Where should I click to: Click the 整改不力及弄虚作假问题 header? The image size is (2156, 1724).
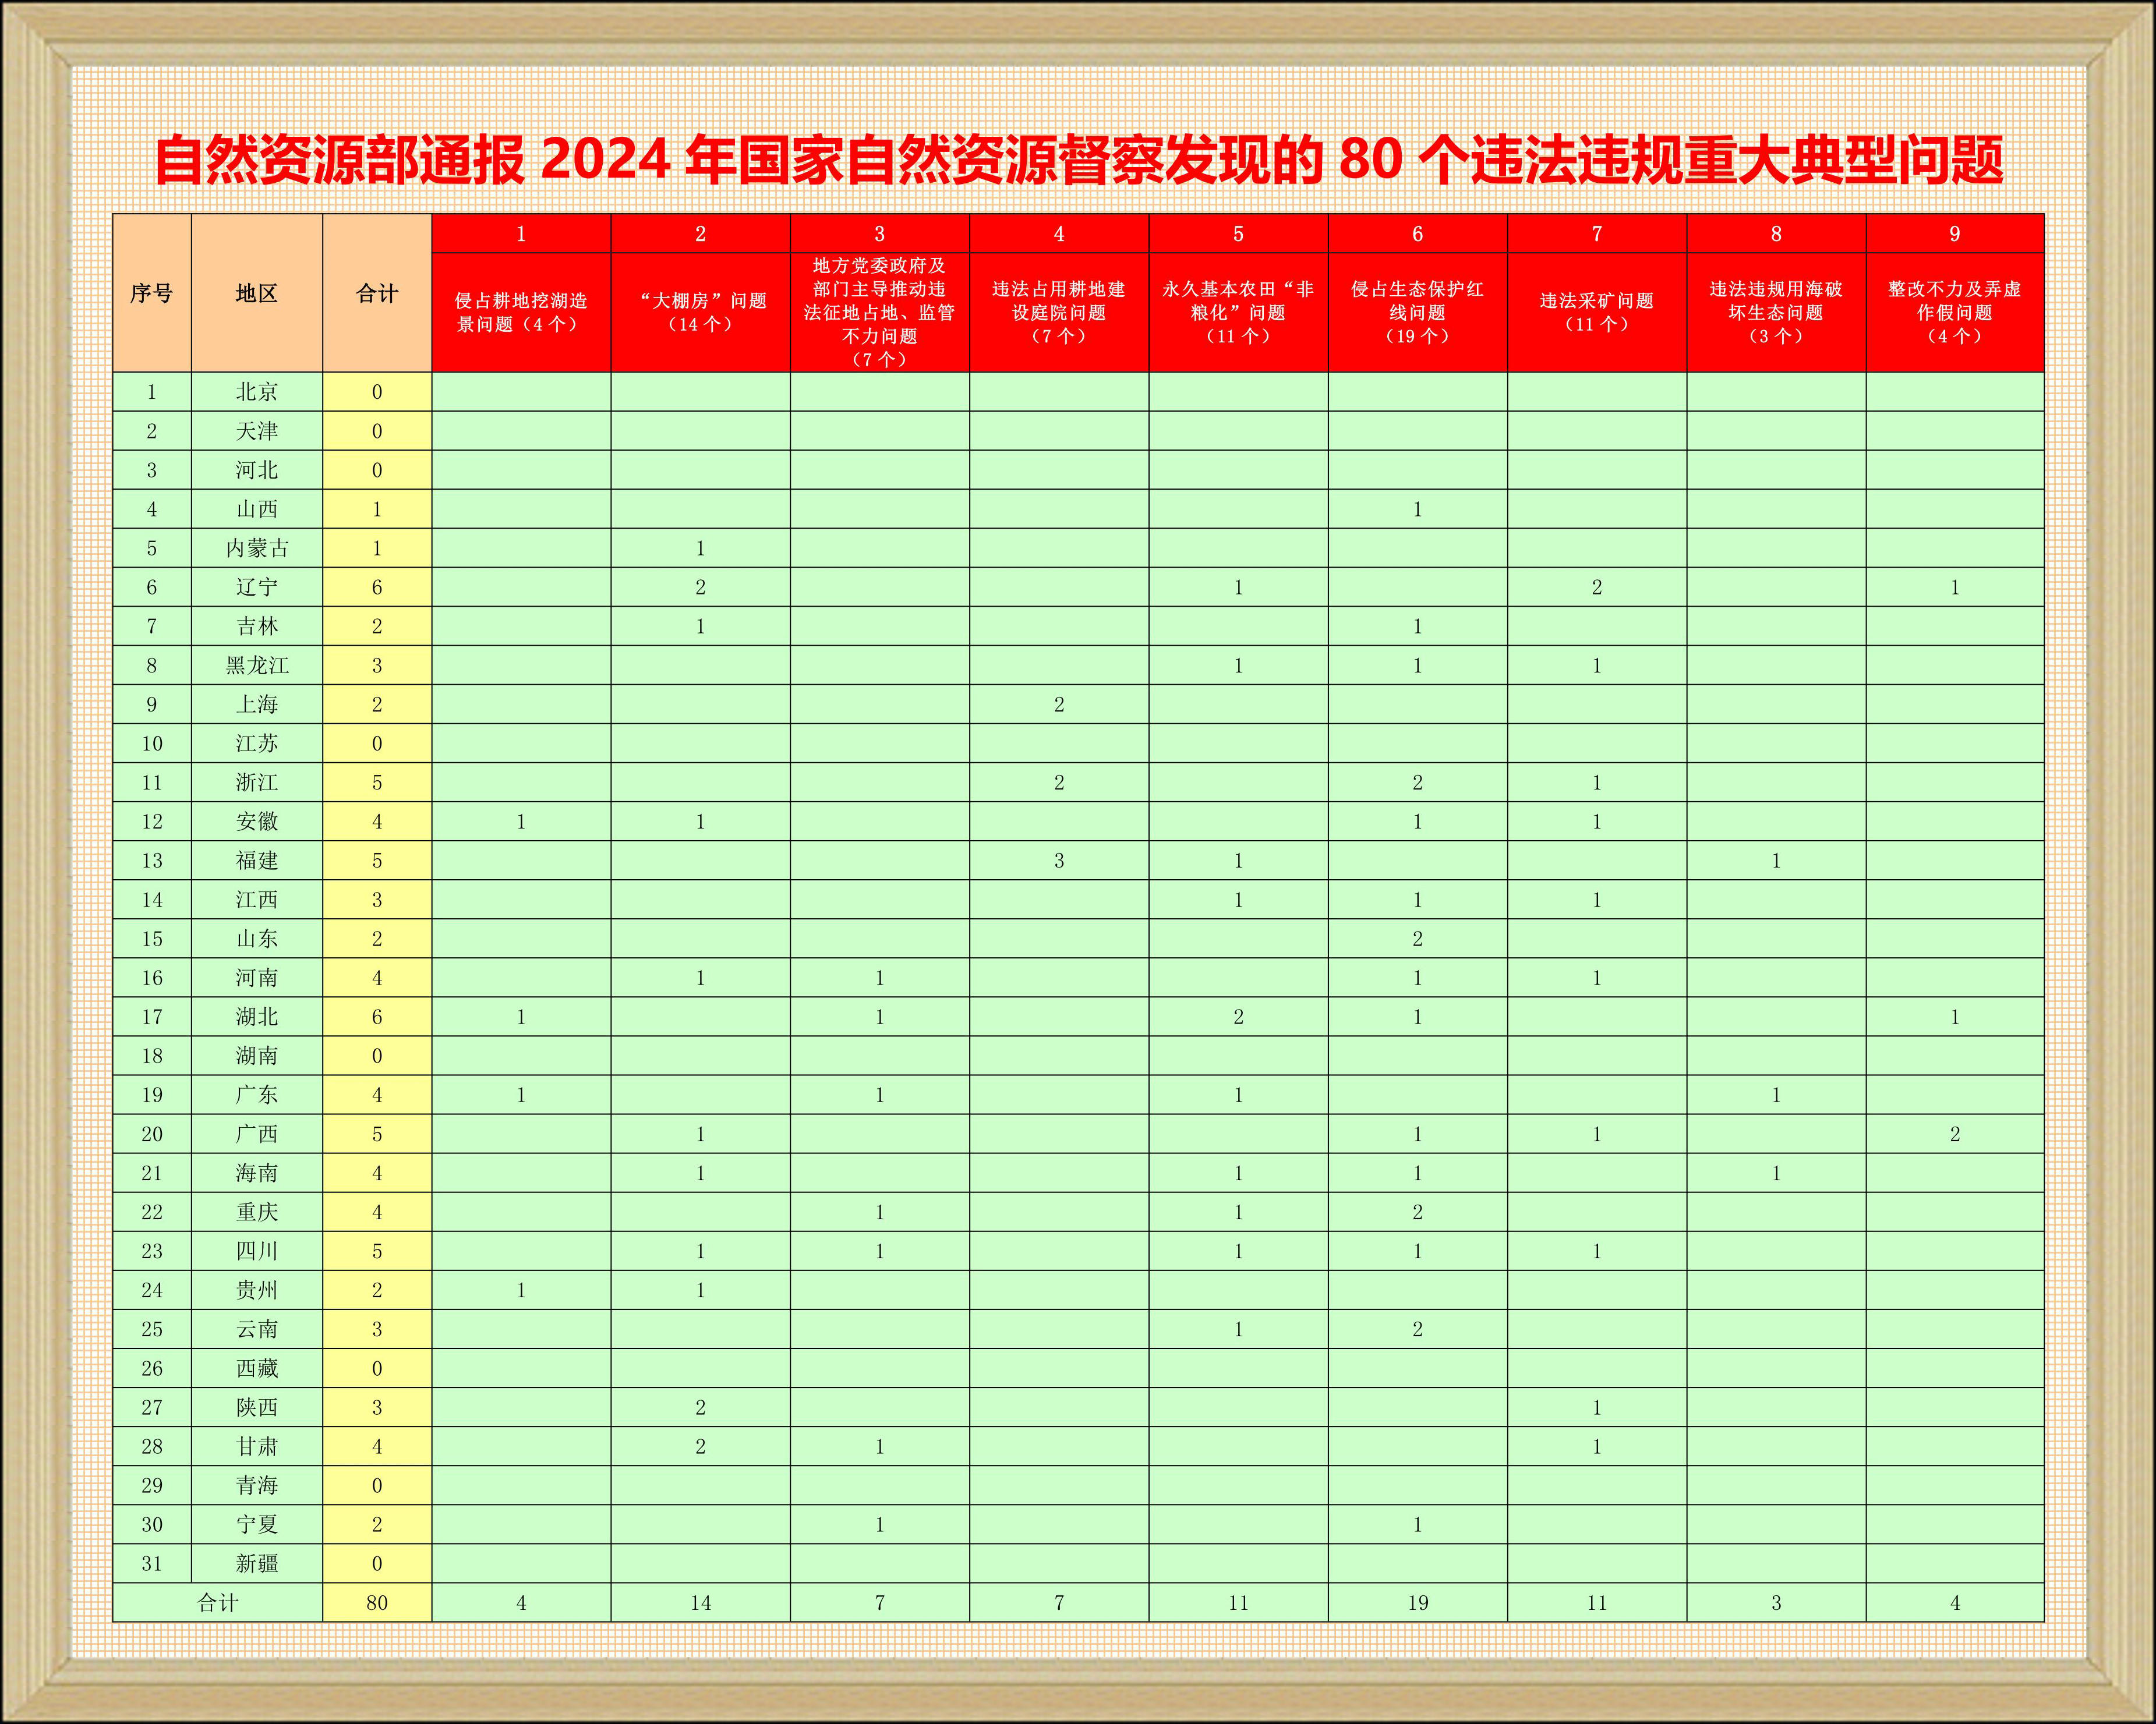(1954, 312)
